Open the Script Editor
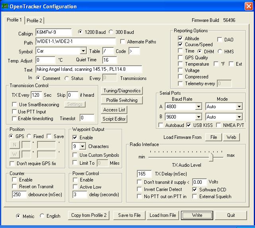The image size is (255, 228). point(114,119)
